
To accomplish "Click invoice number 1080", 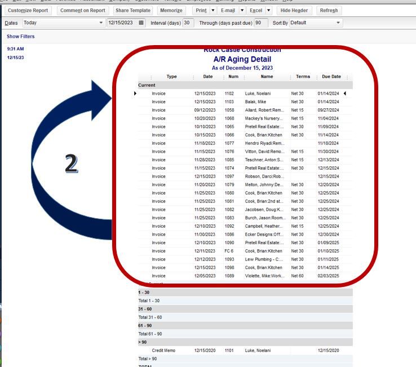I will (229, 193).
